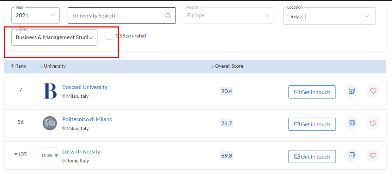Select the 90.4 overall score
The height and width of the screenshot is (173, 392).
[227, 91]
